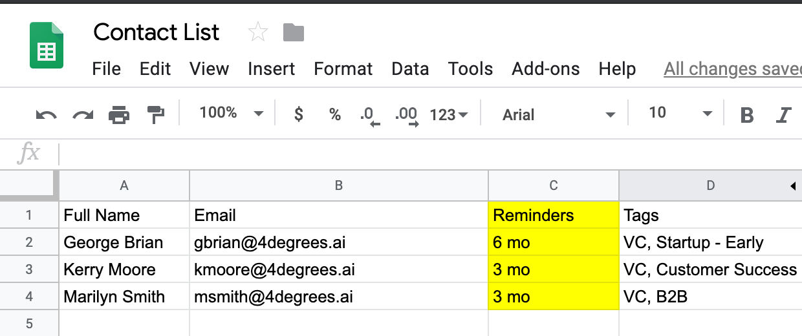Click the Redo arrow icon
The image size is (802, 336).
(x=83, y=115)
